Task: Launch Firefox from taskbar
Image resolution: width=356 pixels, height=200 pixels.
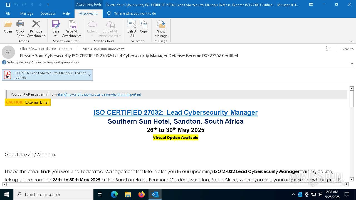Action: pyautogui.click(x=142, y=194)
